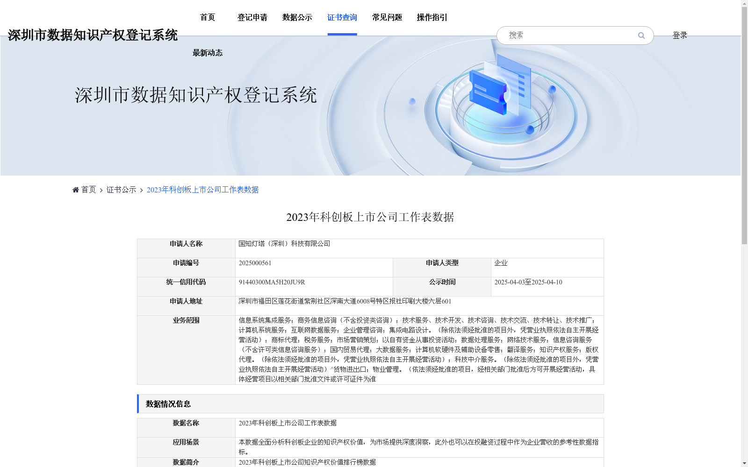Click the home icon in breadcrumb

76,190
